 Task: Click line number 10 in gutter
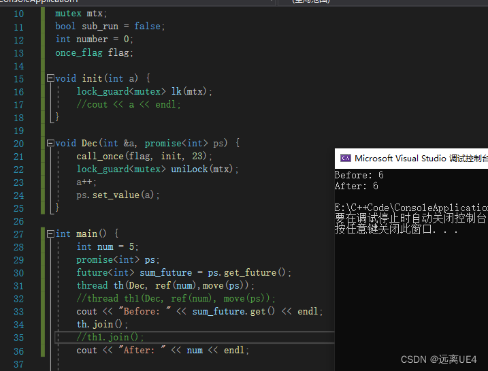(18, 14)
